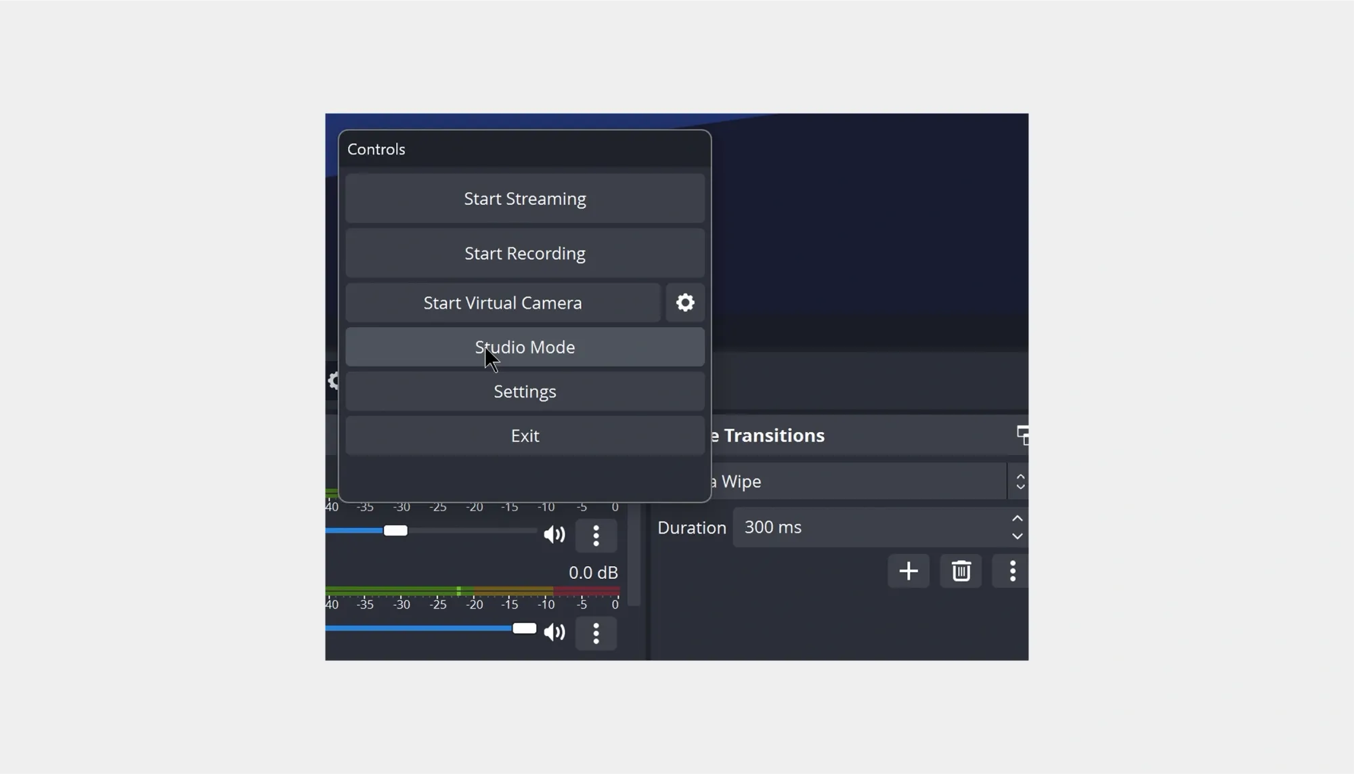
Task: Decrease Duration using the down stepper arrow
Action: [x=1016, y=536]
